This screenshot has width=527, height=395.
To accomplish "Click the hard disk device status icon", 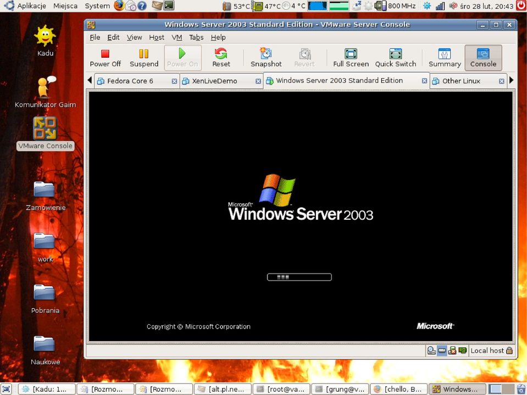I will pos(442,351).
